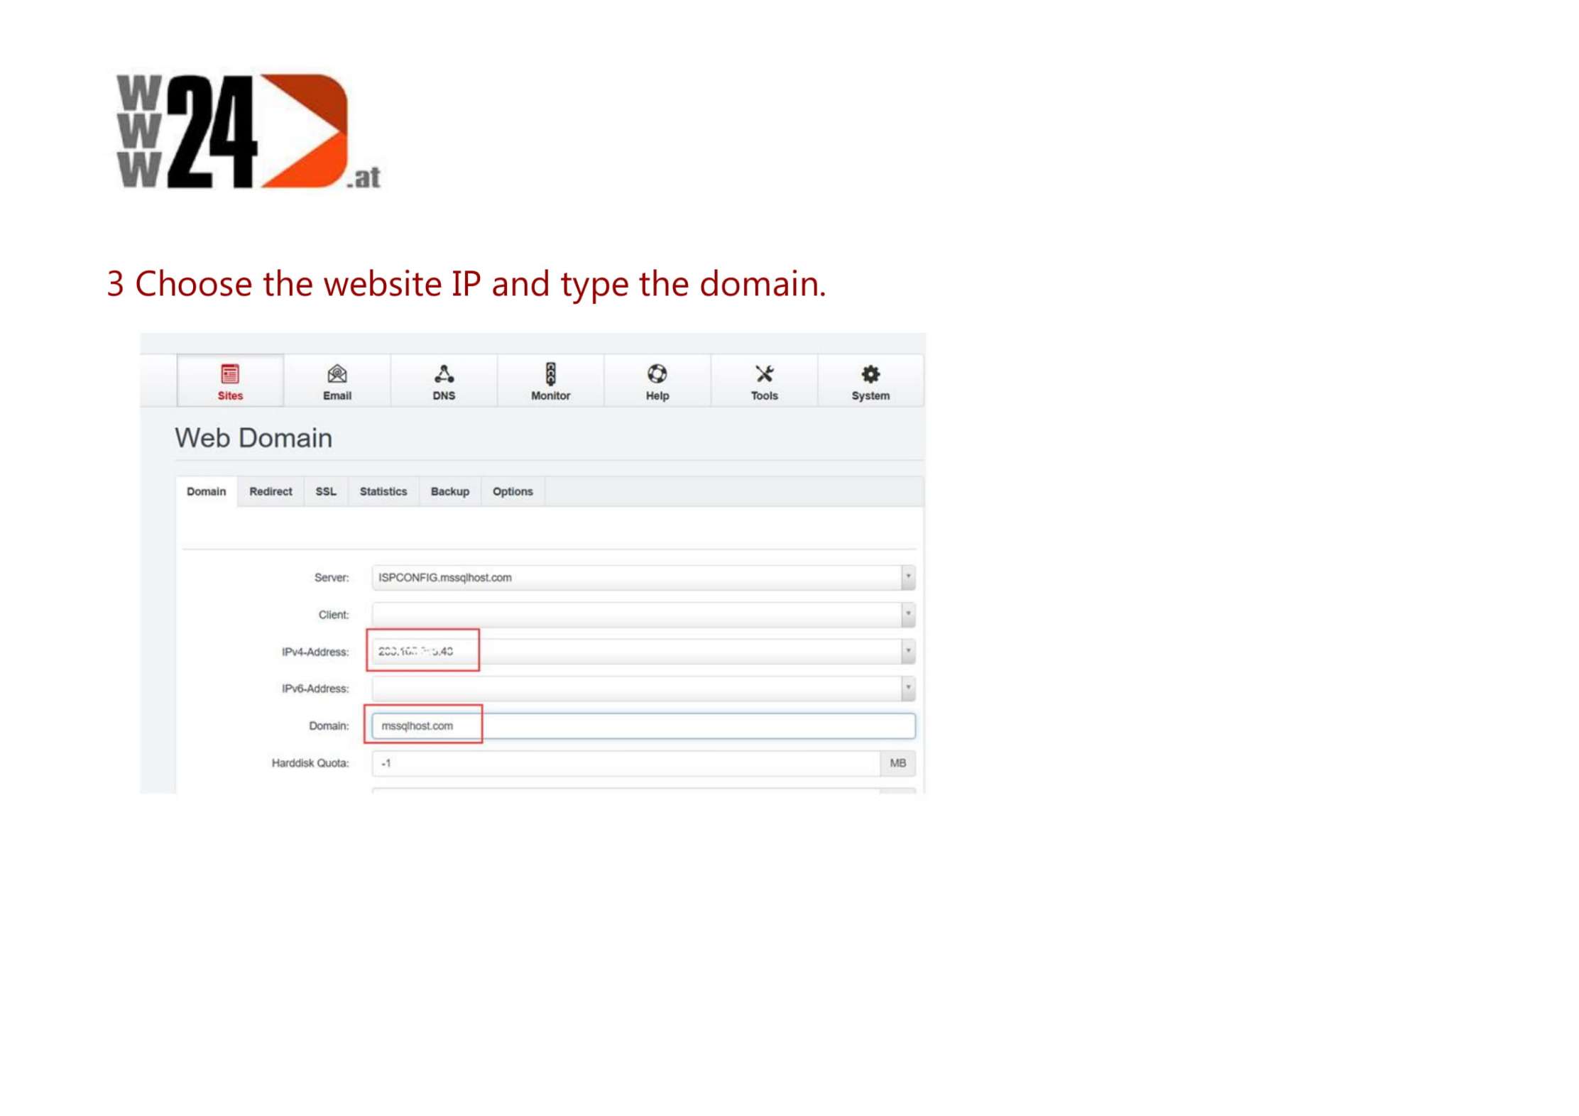Expand the IPv4-Address dropdown arrow

[908, 652]
